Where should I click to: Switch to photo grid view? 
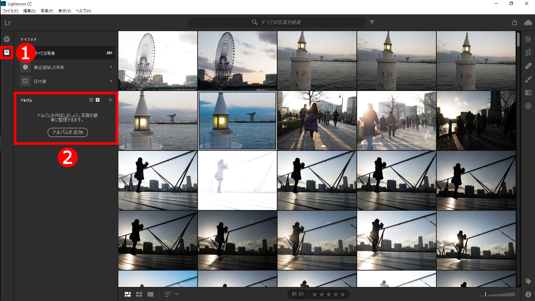coord(128,294)
